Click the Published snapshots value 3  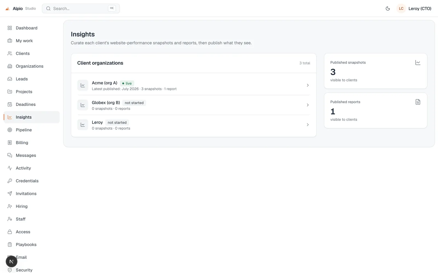pyautogui.click(x=333, y=72)
